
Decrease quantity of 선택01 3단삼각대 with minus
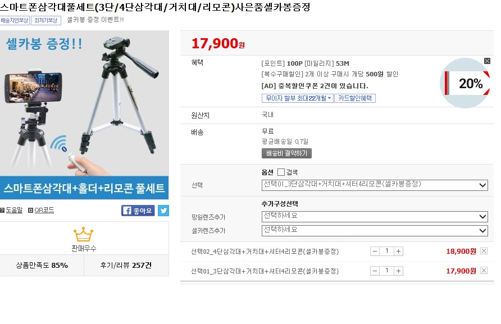[x=375, y=271]
